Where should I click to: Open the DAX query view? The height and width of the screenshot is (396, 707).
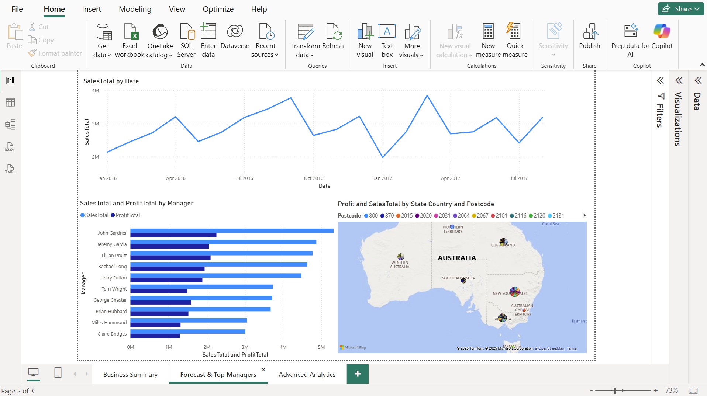[10, 147]
